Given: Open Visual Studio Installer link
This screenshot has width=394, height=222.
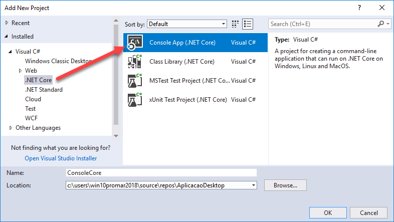Looking at the screenshot, I should (61, 158).
